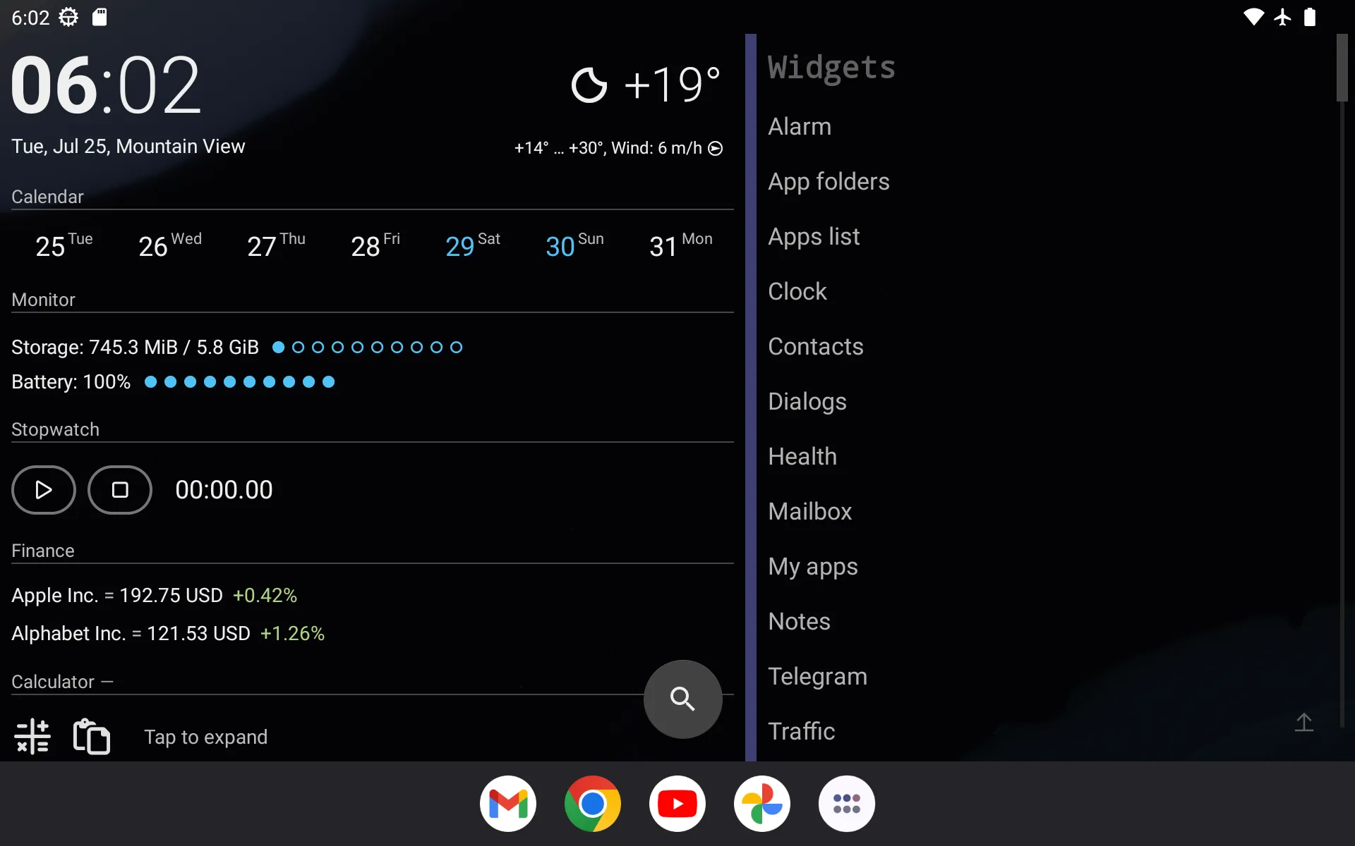Tap date 29 Sat on calendar
This screenshot has width=1355, height=846.
click(x=471, y=245)
